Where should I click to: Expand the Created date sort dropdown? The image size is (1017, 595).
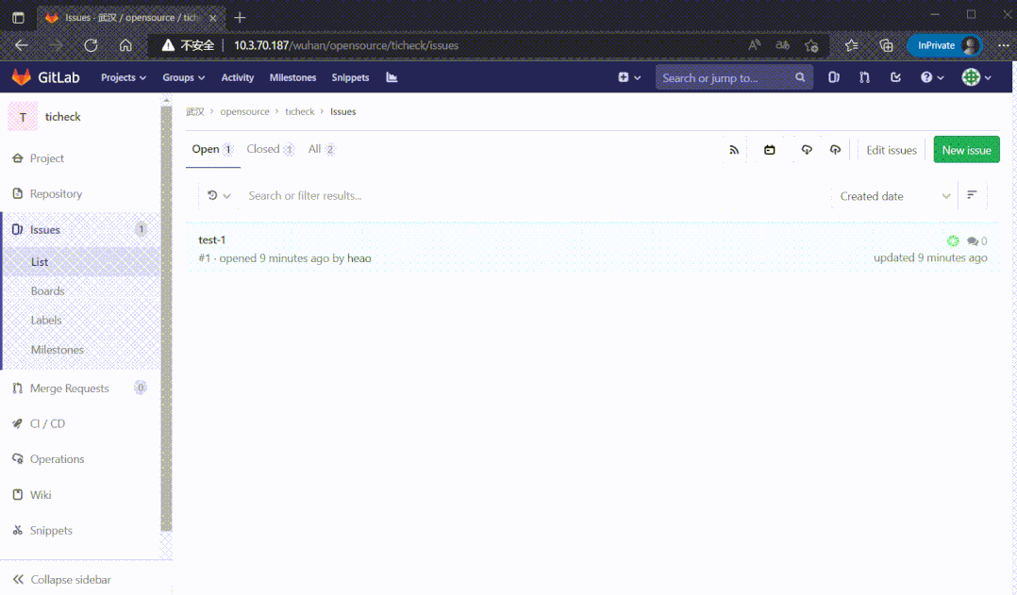(894, 196)
